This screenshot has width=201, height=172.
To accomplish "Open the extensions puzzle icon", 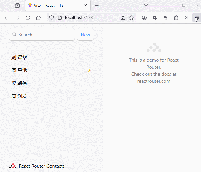I will tap(176, 18).
